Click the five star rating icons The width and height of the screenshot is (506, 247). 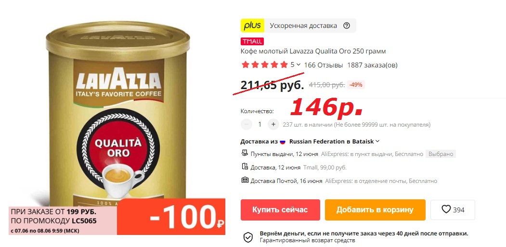(x=264, y=65)
